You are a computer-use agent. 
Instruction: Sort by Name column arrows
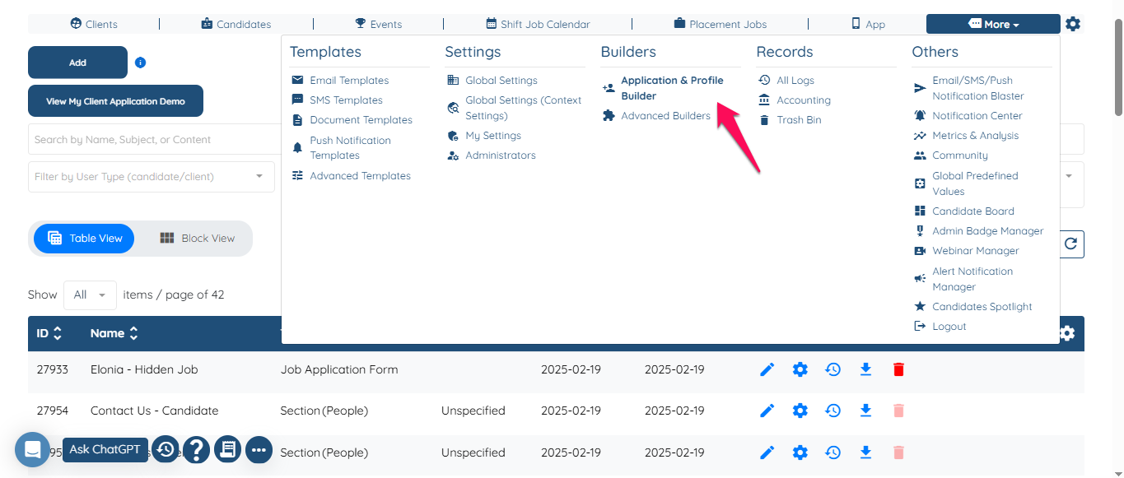point(133,333)
